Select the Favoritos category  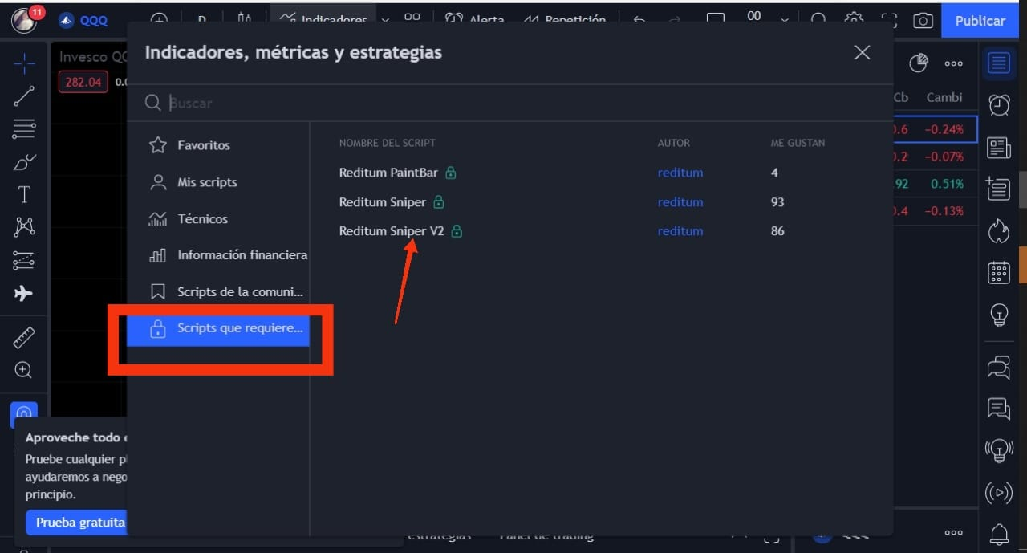tap(218, 145)
